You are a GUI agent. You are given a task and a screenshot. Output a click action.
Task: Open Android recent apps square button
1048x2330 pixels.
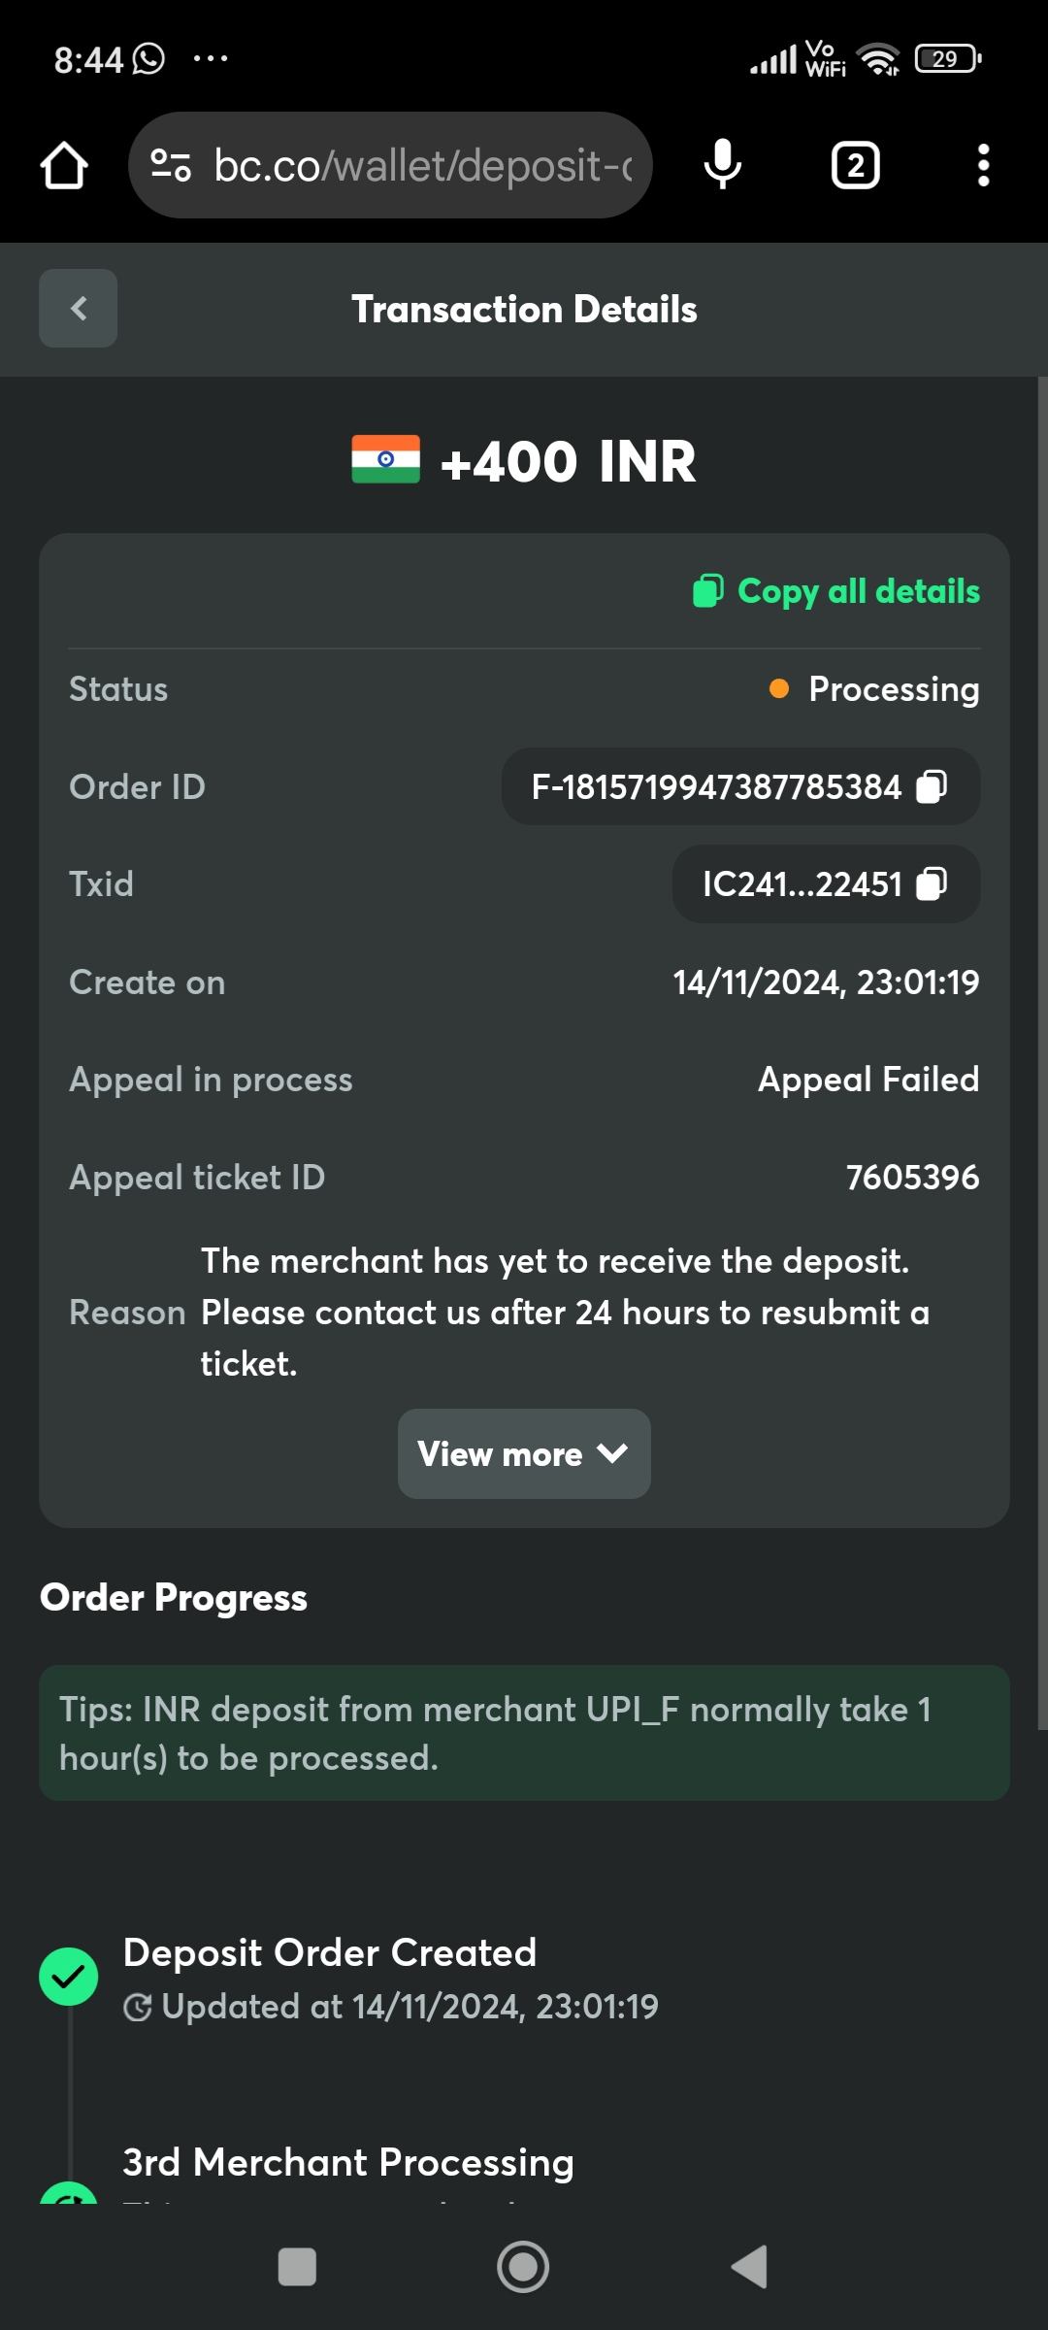point(297,2267)
